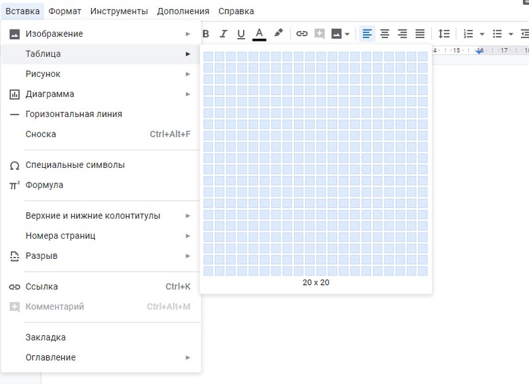Open the Формат menu
This screenshot has height=384, width=529.
pyautogui.click(x=65, y=11)
